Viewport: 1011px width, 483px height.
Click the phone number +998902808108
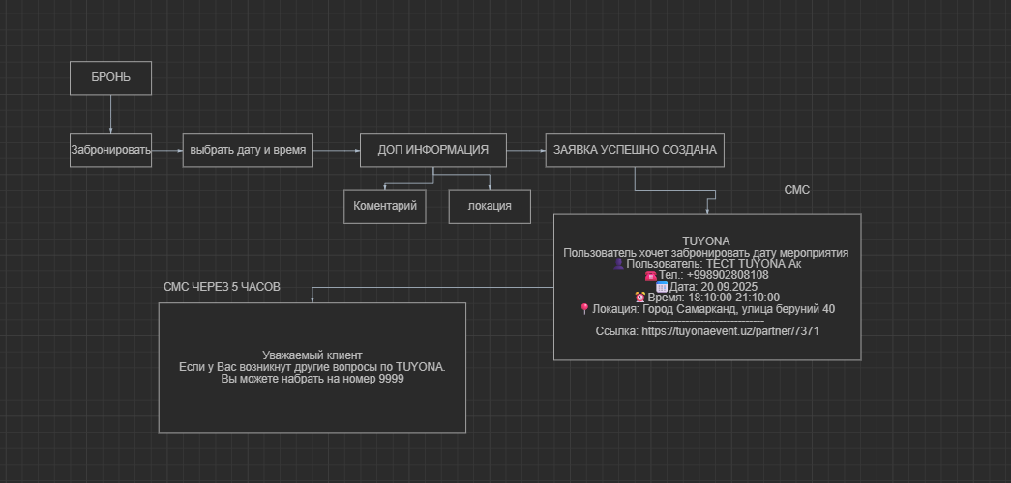pyautogui.click(x=728, y=275)
